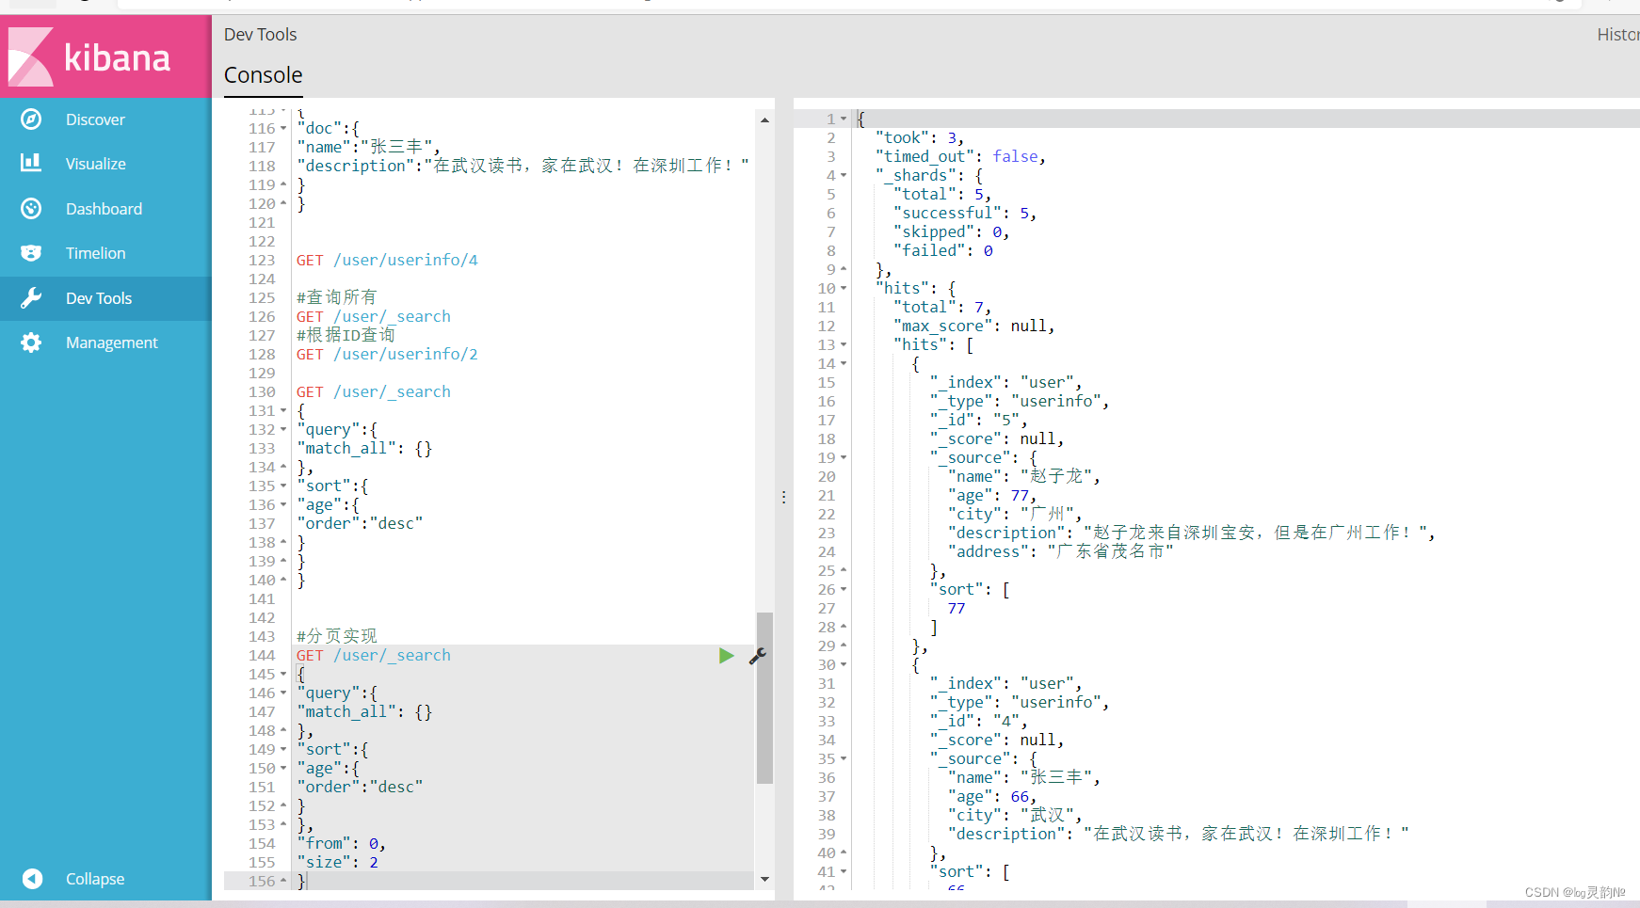The width and height of the screenshot is (1640, 908).
Task: Fold response line 13 hits array
Action: (x=844, y=344)
